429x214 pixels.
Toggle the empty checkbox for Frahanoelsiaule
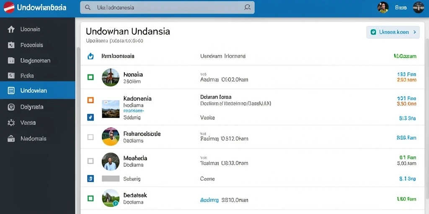[90, 137]
